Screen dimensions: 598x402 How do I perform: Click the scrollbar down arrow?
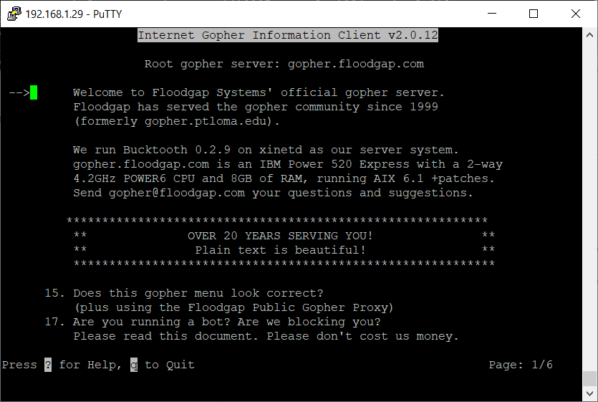(589, 395)
